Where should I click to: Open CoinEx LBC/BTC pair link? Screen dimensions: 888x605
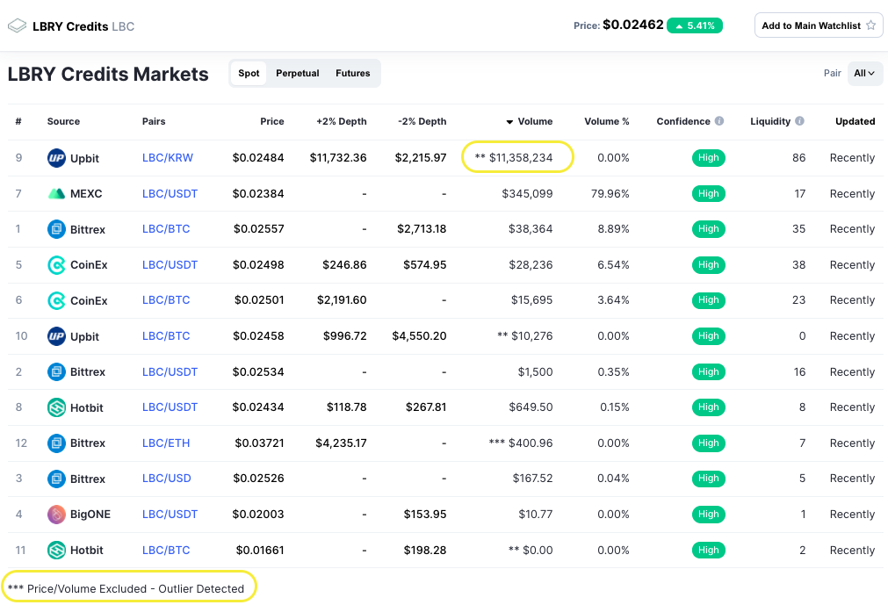166,300
